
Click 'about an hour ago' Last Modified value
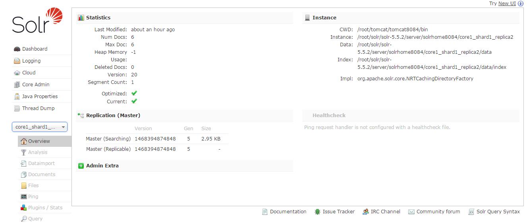(153, 30)
